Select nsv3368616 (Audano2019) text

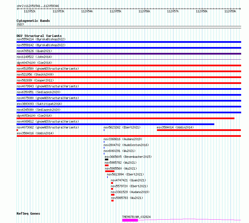pos(123,139)
